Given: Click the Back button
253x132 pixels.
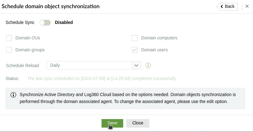Looking at the screenshot, I should pyautogui.click(x=227, y=6).
